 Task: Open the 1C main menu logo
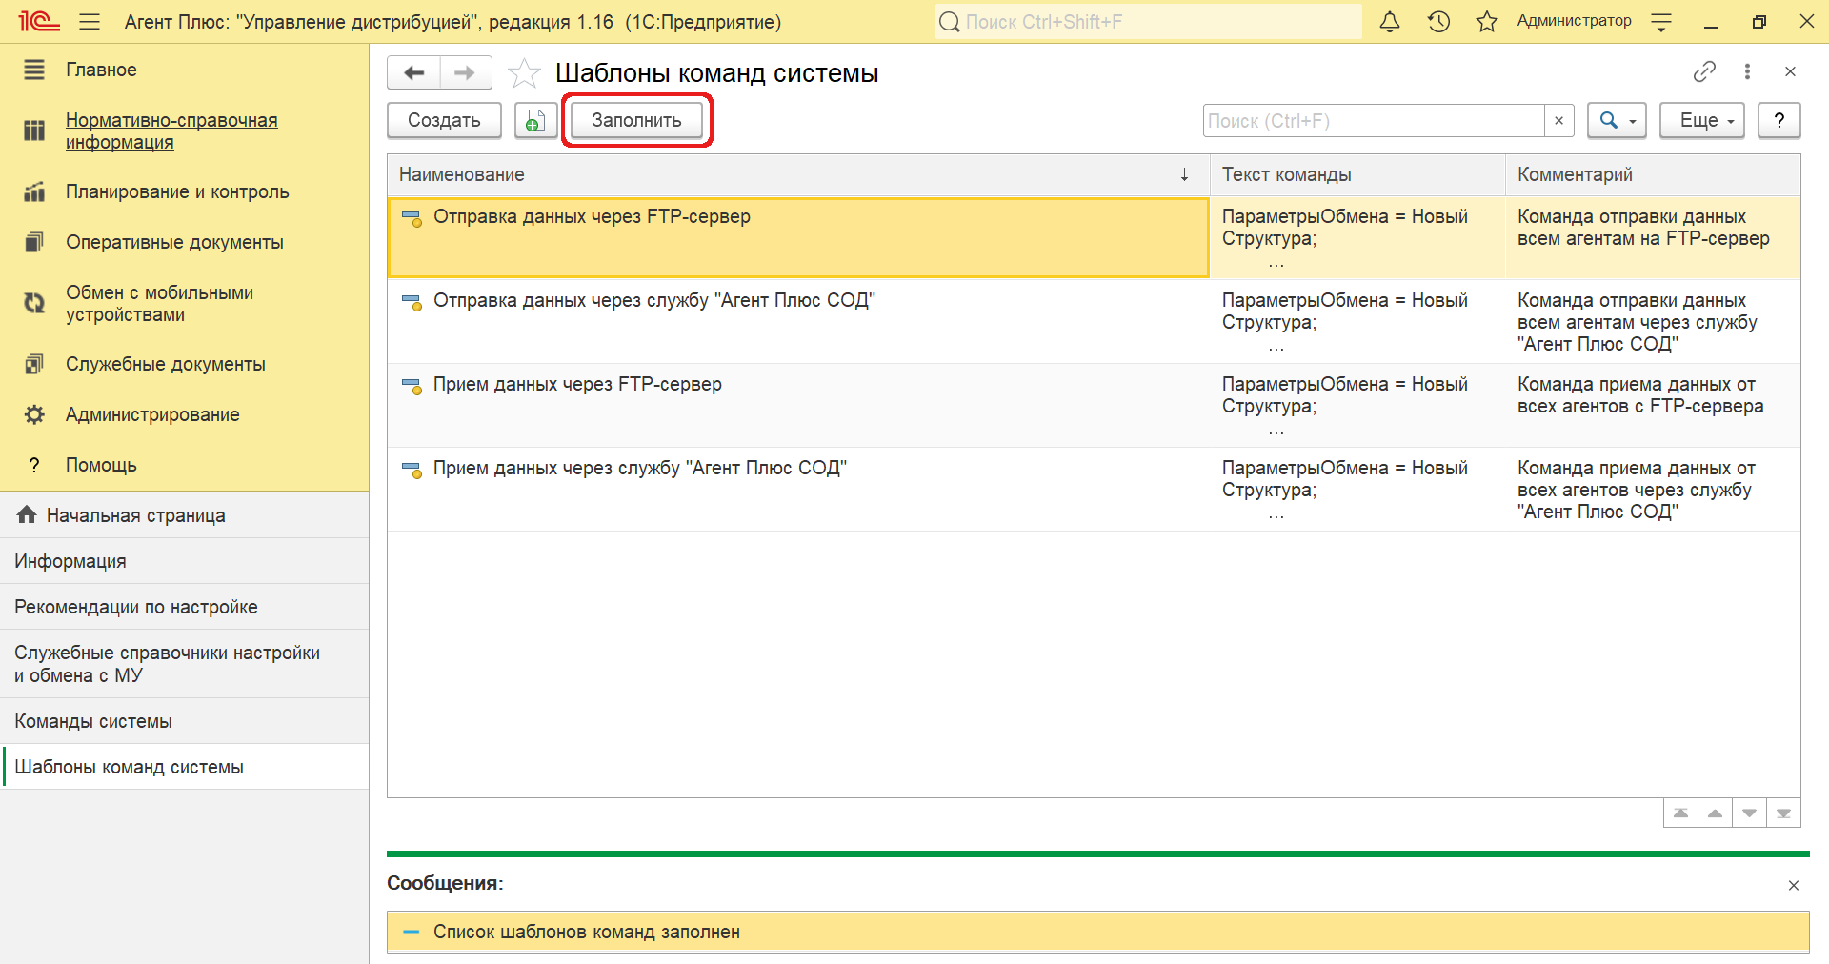[x=38, y=21]
